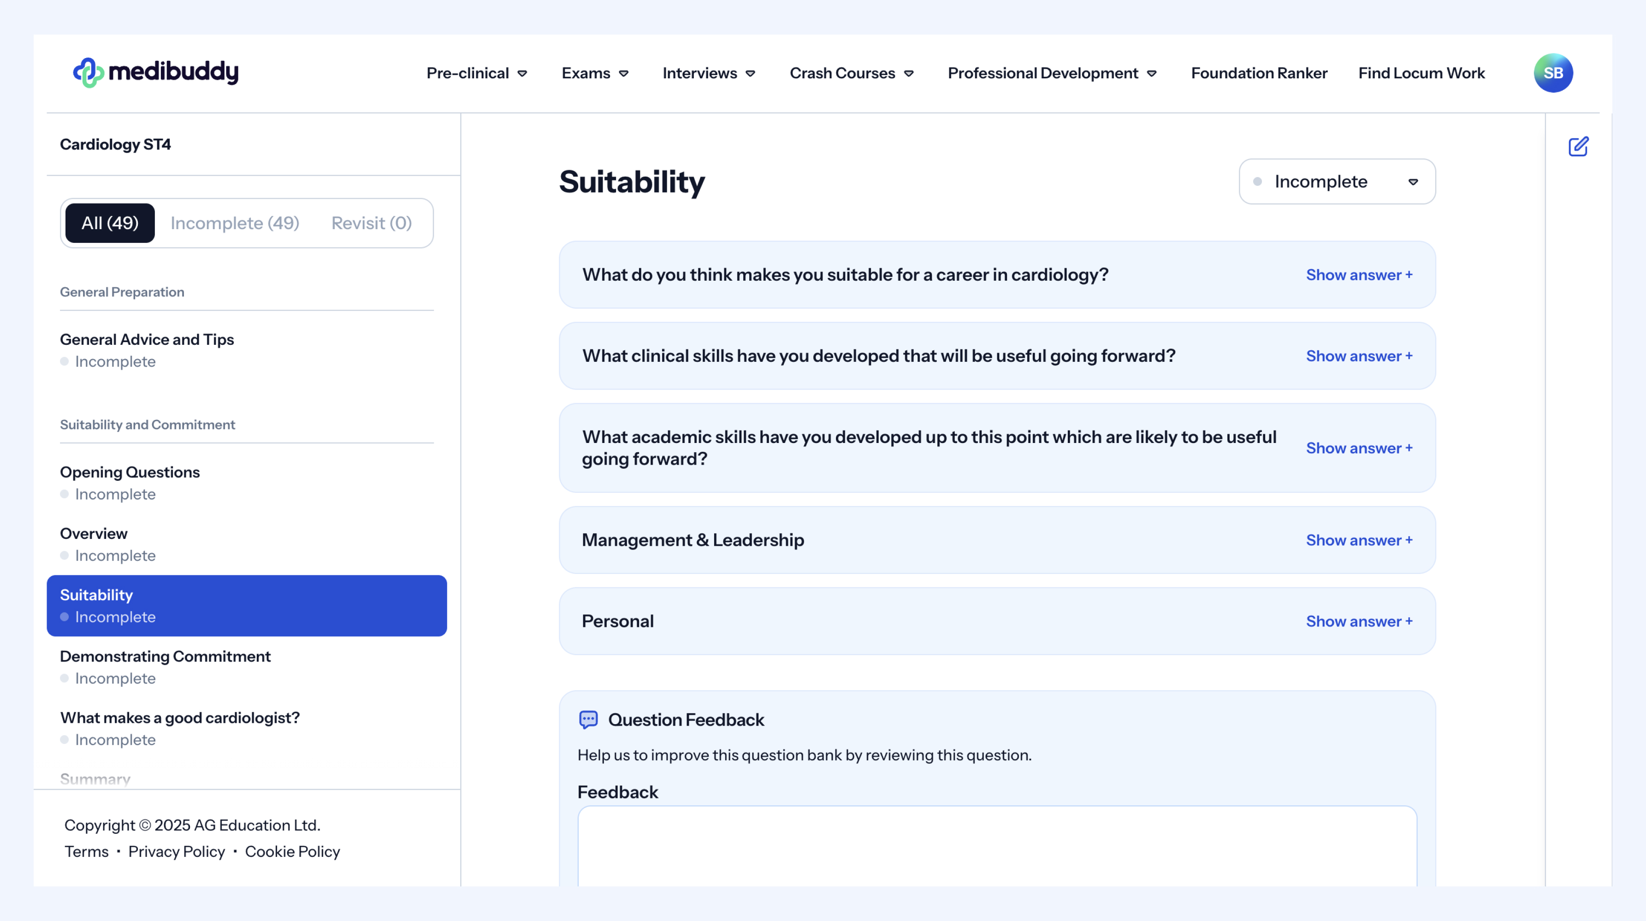The image size is (1646, 921).
Task: Click the Crash Courses chevron icon
Action: pos(909,73)
